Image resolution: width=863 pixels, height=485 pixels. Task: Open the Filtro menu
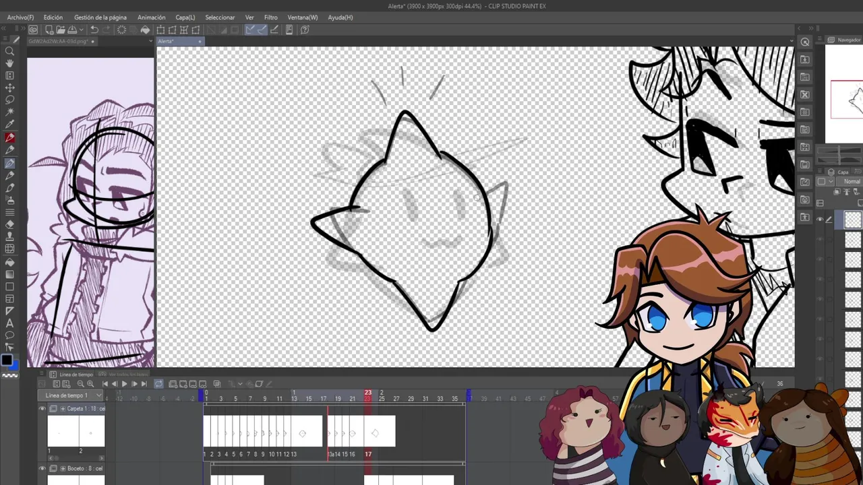pyautogui.click(x=270, y=18)
